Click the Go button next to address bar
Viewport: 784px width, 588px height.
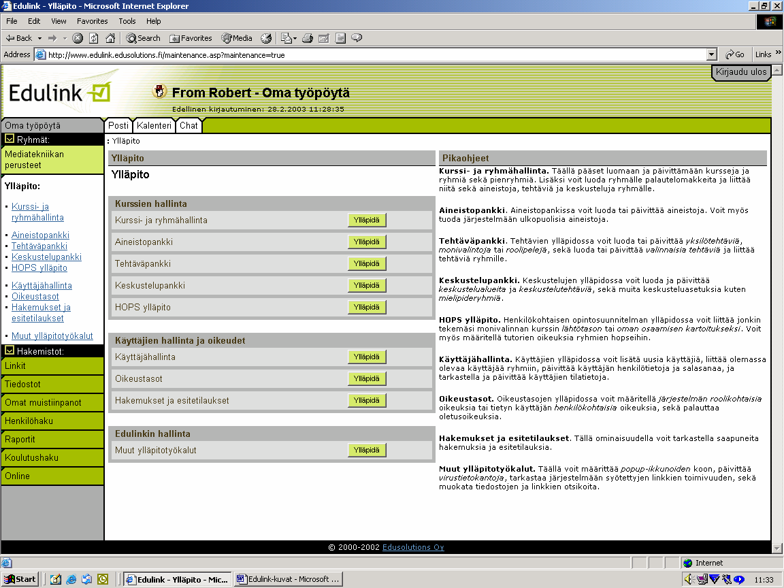click(735, 54)
